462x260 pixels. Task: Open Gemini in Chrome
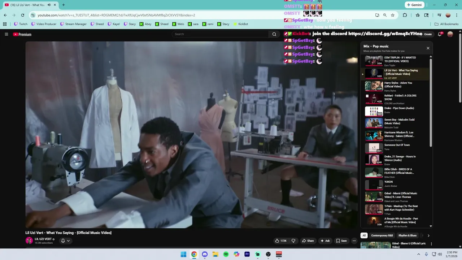point(414,5)
